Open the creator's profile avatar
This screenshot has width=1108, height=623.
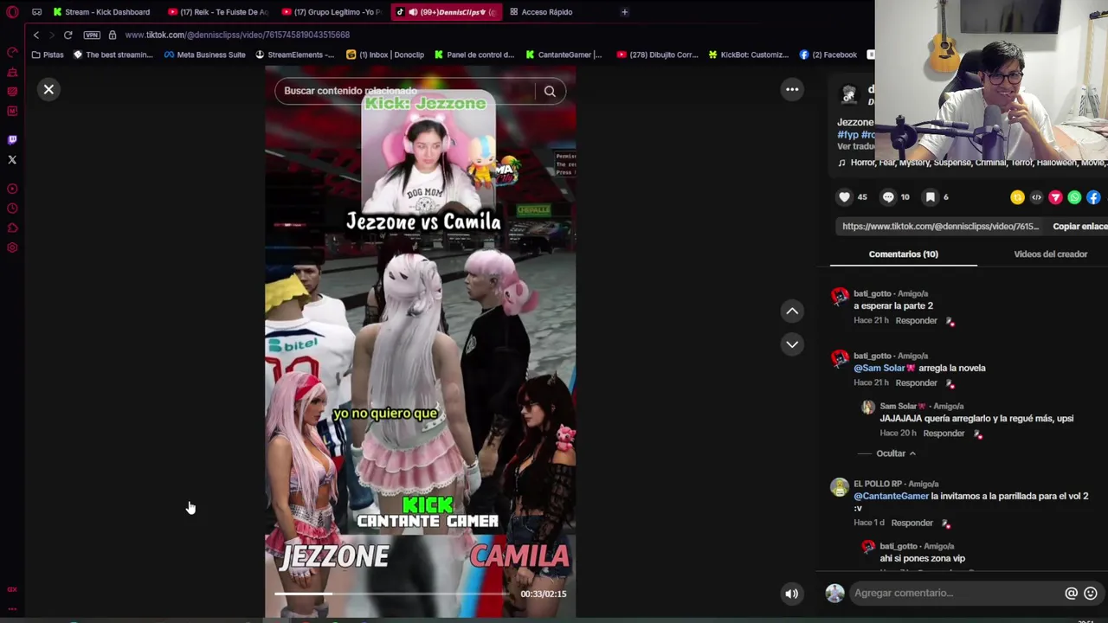[x=849, y=93]
